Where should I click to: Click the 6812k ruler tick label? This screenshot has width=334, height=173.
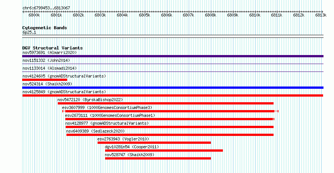pos(299,15)
